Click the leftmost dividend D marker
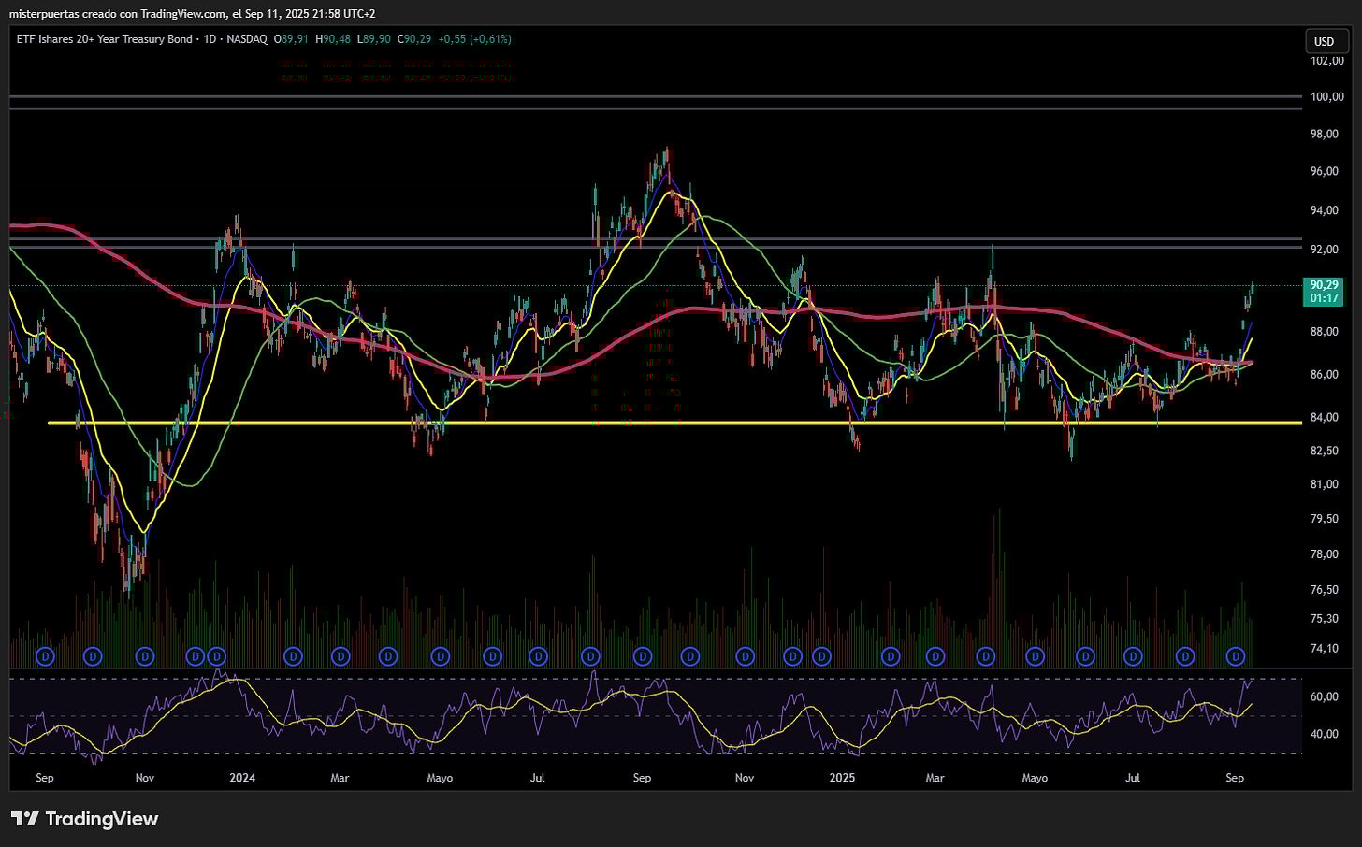 (44, 656)
